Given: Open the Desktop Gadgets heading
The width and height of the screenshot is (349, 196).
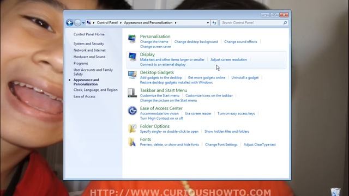Looking at the screenshot, I should (x=157, y=72).
